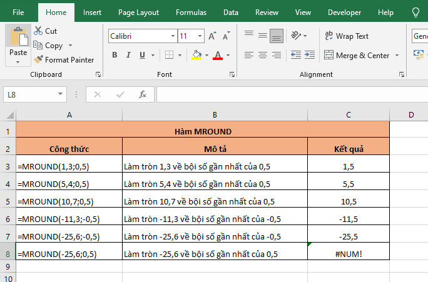Click the text Orientation icon
Image resolution: width=428 pixels, height=282 pixels.
point(295,36)
